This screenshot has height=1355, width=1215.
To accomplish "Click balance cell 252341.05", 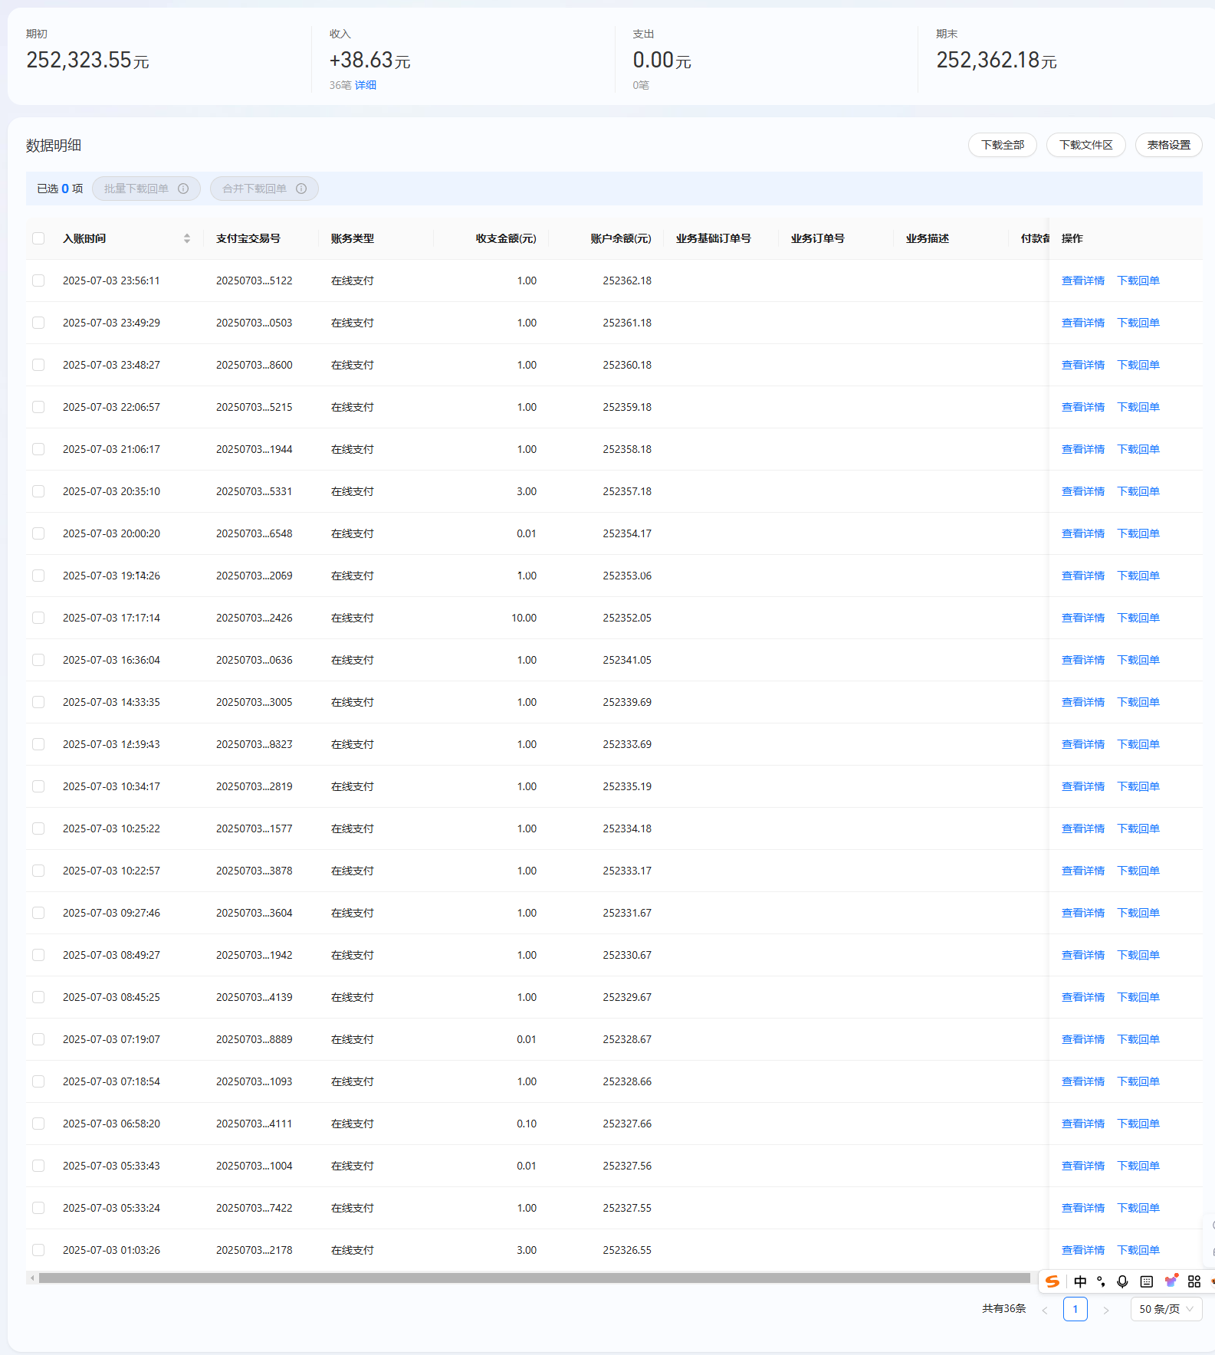I will (627, 660).
